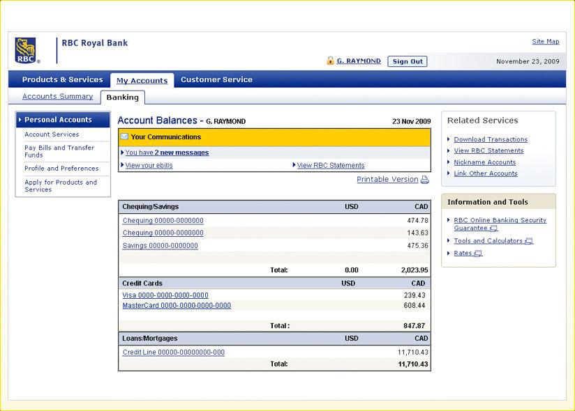Open the View your ebills link

click(x=149, y=165)
